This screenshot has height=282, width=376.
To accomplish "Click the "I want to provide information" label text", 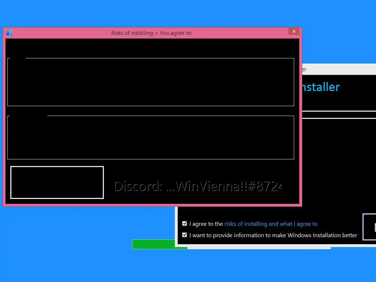I will tap(273, 235).
